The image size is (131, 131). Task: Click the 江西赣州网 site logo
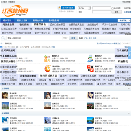[x=15, y=11]
